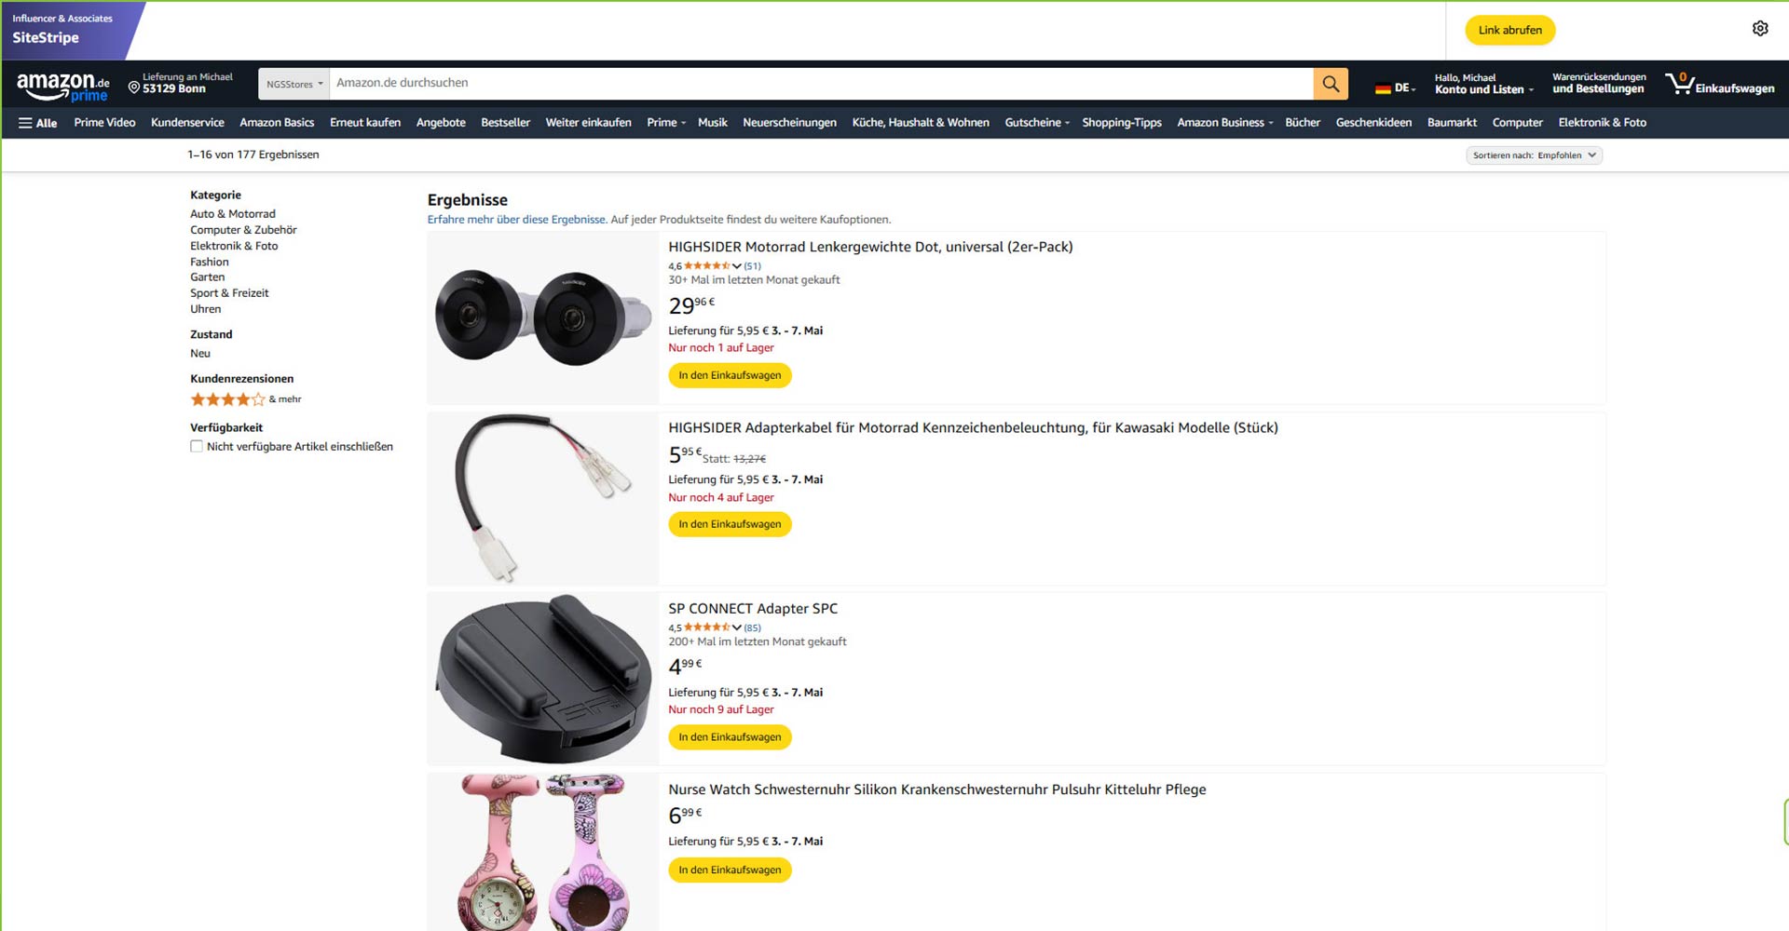This screenshot has width=1789, height=931.
Task: Open the HIGHSIDER Adapterkabel product thumbnail
Action: [x=543, y=498]
